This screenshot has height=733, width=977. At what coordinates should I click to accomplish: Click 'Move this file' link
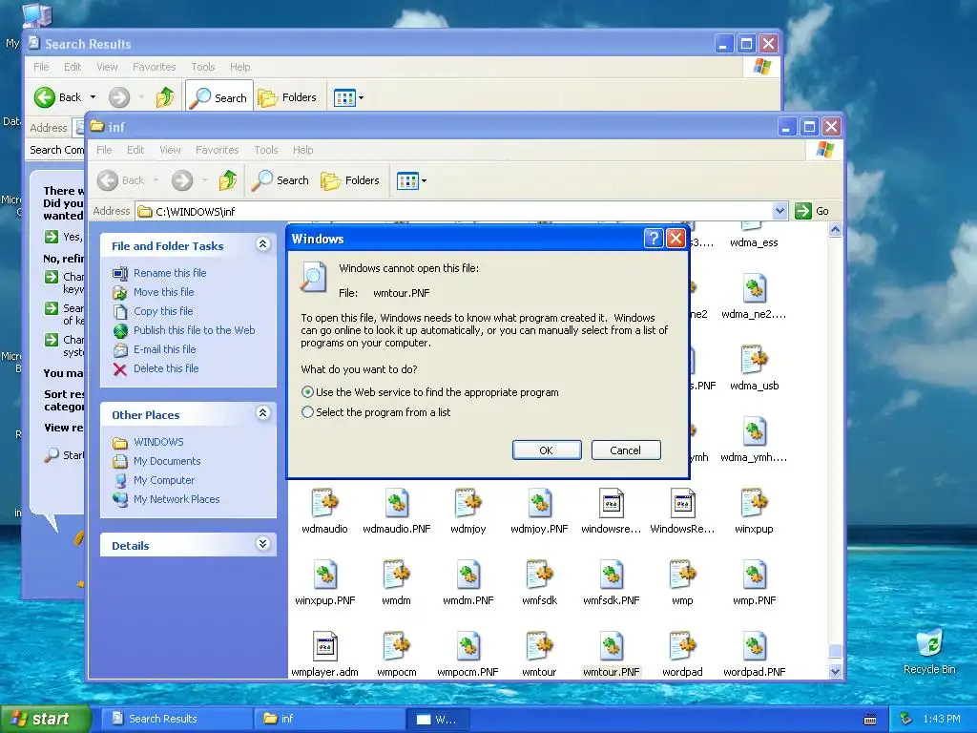tap(163, 292)
